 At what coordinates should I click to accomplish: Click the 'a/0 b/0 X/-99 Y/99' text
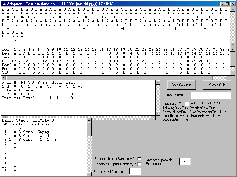[206, 103]
